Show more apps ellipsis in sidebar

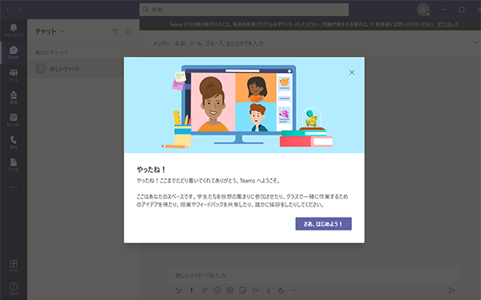point(14,187)
